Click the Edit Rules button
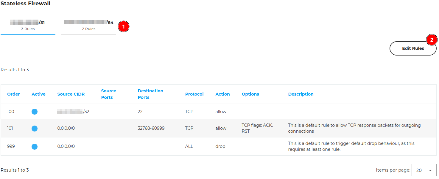The image size is (439, 179). pos(413,48)
